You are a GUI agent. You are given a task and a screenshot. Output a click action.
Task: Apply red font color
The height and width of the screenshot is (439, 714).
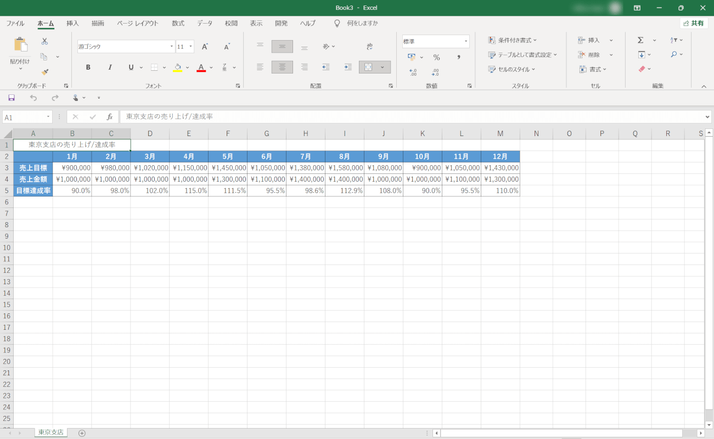coord(201,67)
